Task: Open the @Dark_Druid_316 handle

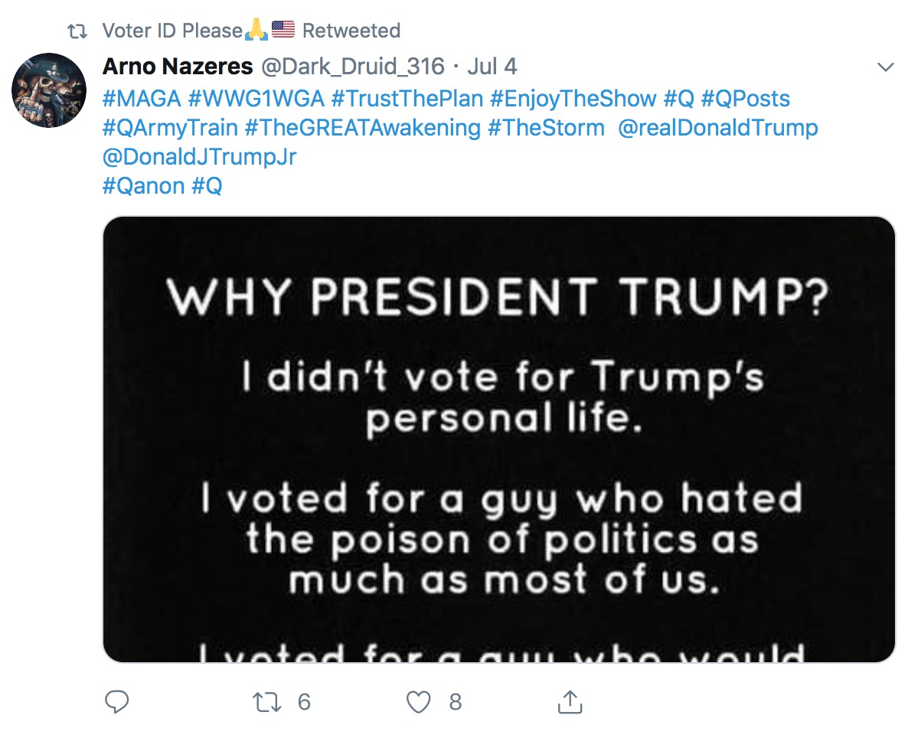Action: [353, 67]
